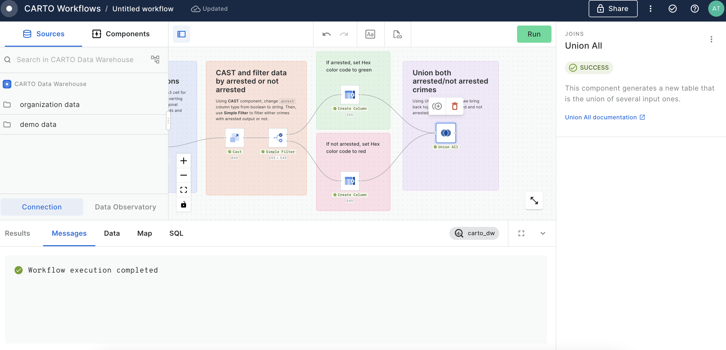Open the Union All panel three-dot menu
The image size is (726, 350).
pos(711,39)
